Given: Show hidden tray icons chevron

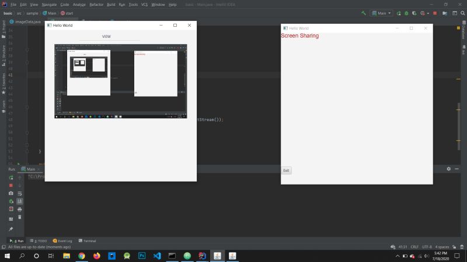Looking at the screenshot, I should pos(398,256).
